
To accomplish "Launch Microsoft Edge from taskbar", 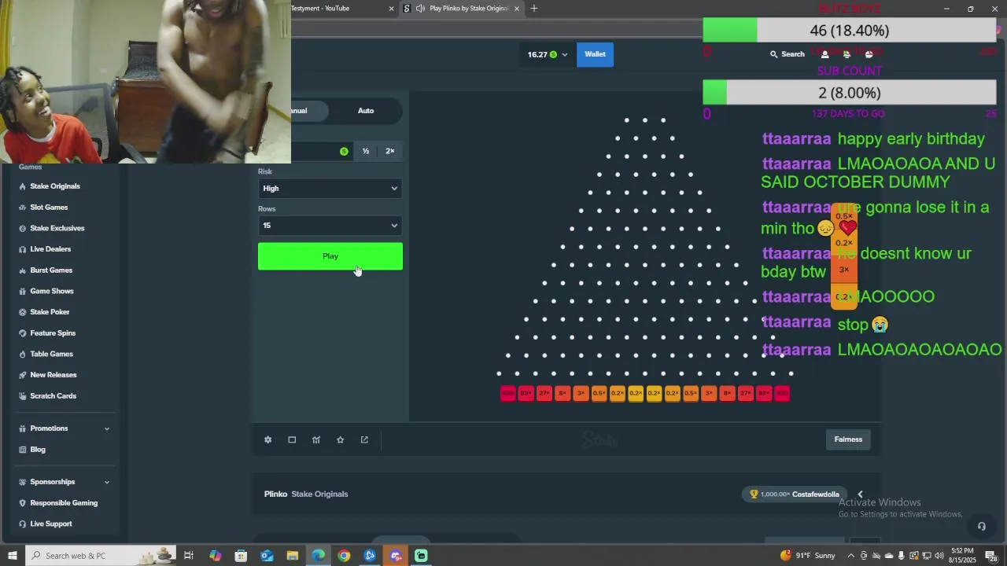I will point(318,556).
